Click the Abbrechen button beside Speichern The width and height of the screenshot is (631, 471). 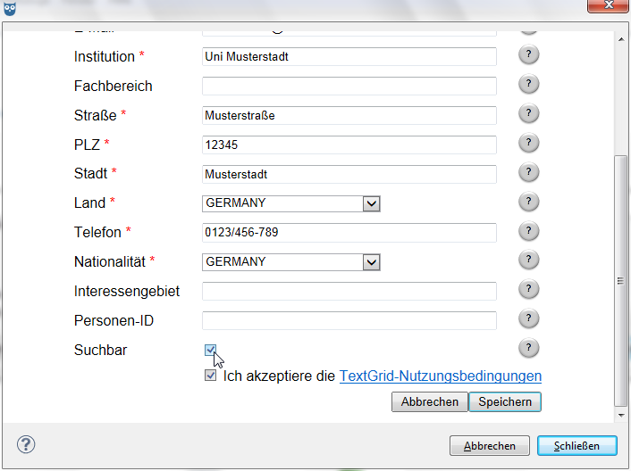[429, 402]
